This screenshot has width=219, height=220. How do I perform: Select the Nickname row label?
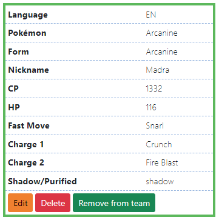coord(29,70)
